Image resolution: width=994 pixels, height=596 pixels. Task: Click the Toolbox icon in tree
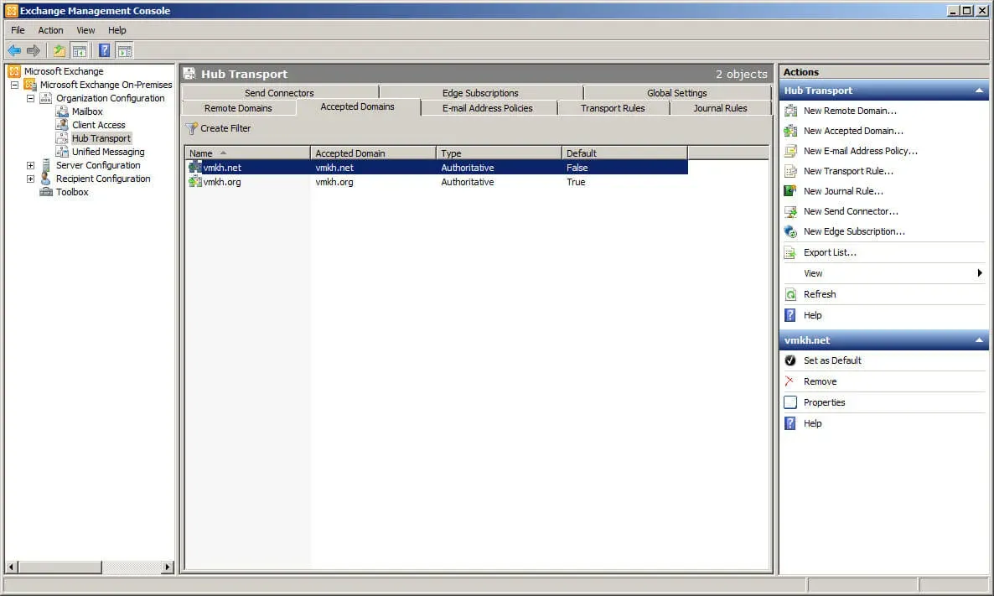(x=46, y=192)
